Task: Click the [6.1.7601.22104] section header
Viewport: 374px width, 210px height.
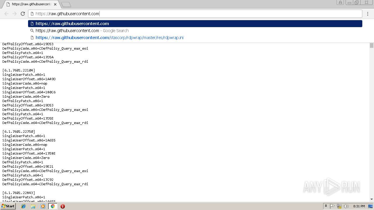Action: [19, 70]
